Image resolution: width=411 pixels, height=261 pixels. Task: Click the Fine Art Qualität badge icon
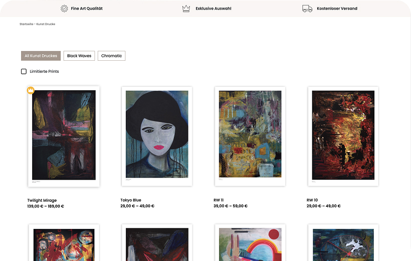click(64, 9)
